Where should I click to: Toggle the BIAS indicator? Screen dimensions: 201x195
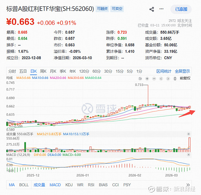pos(103,185)
